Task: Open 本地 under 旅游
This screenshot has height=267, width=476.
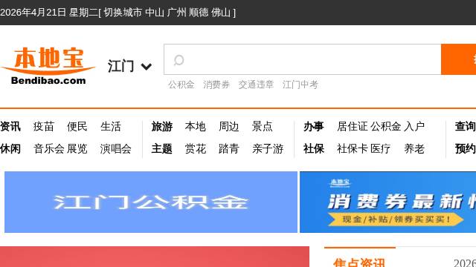Action: coord(195,126)
